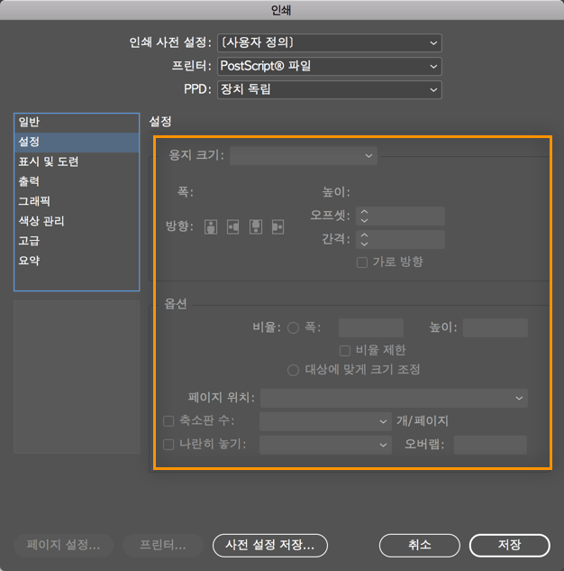Check the 축소판 수 option
This screenshot has height=571, width=564.
point(168,421)
